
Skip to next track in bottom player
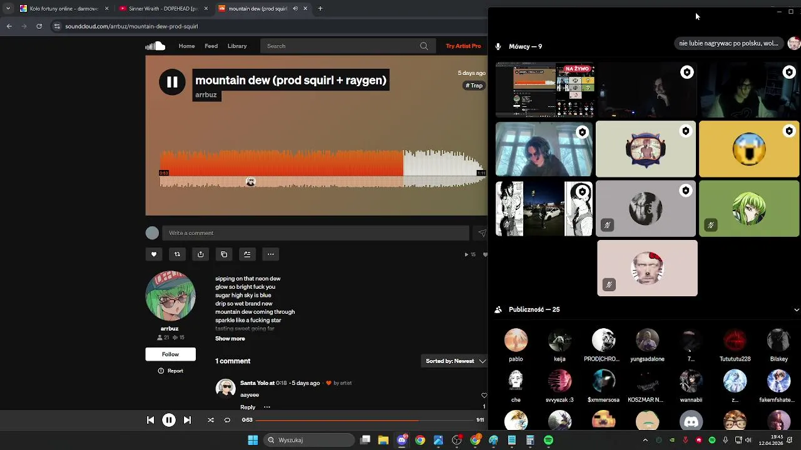pyautogui.click(x=187, y=420)
